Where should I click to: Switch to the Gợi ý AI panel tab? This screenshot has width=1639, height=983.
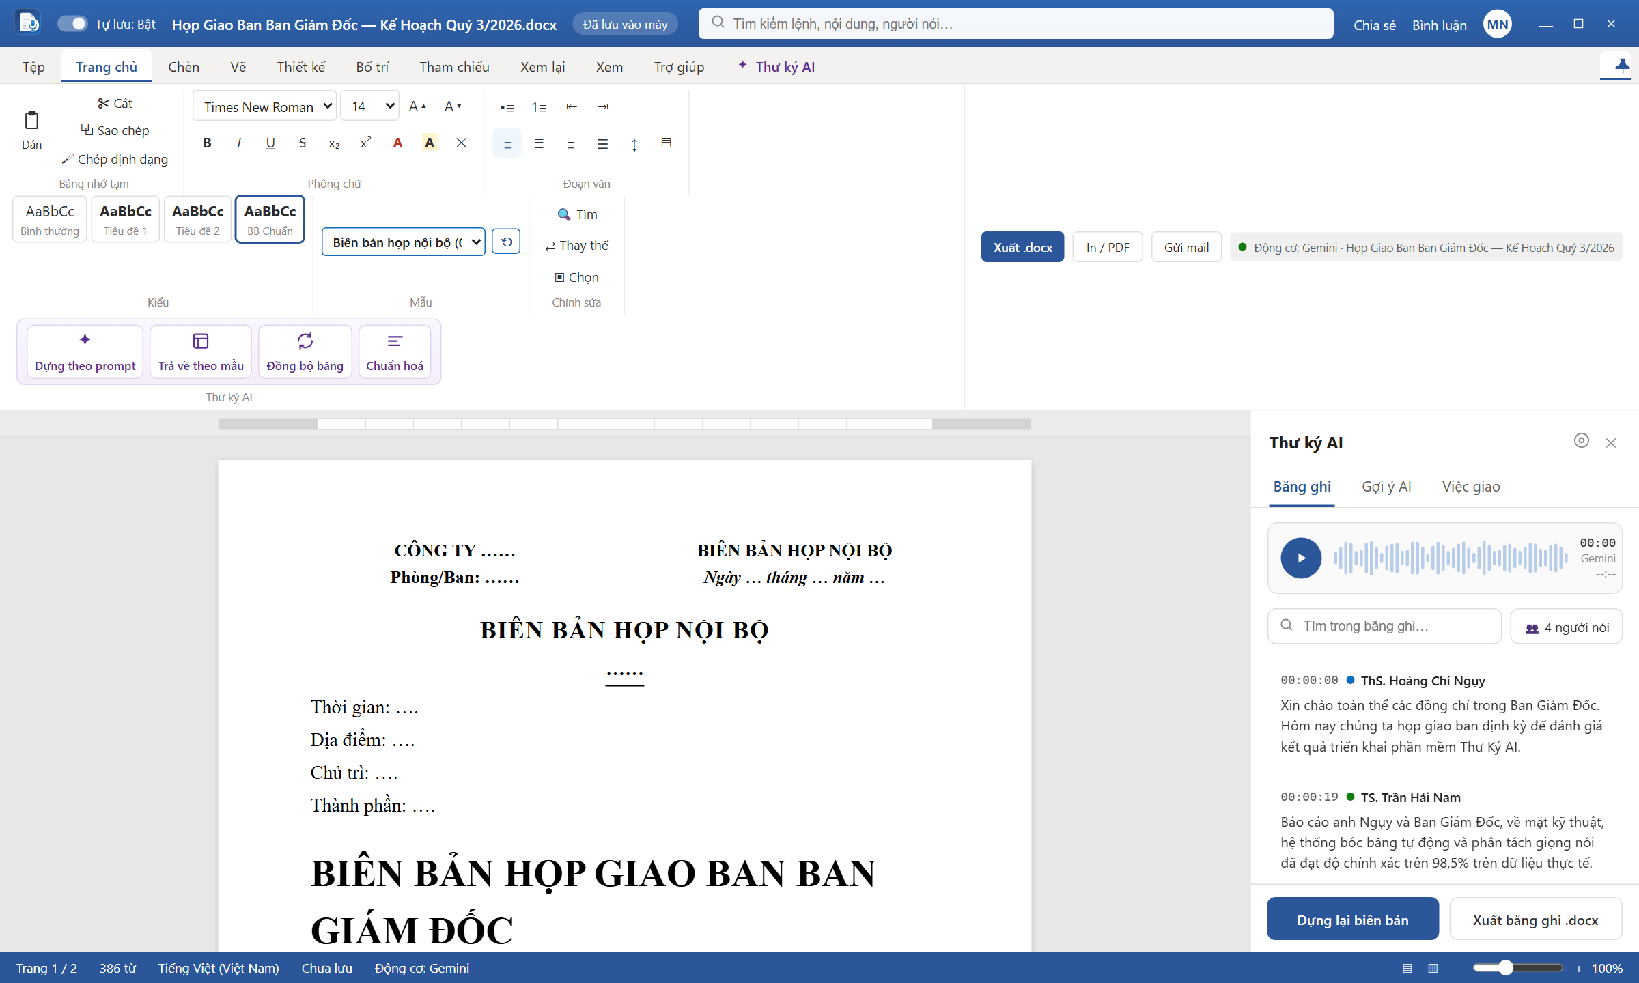pos(1386,487)
